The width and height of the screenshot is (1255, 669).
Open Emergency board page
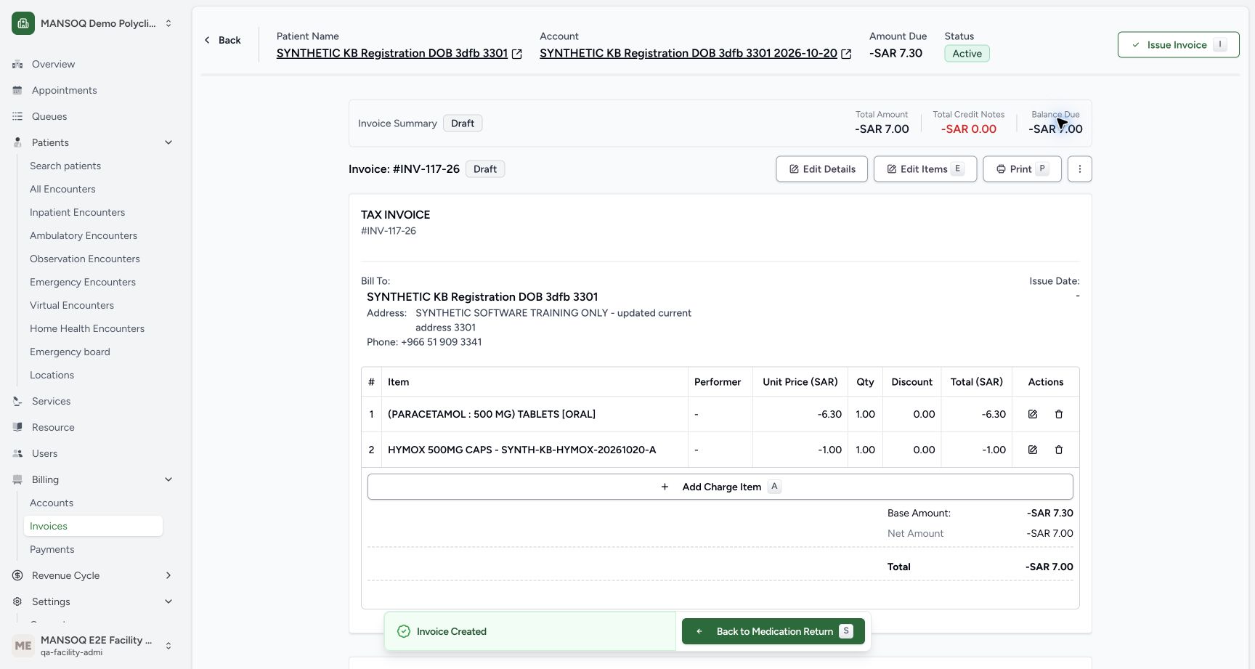[70, 352]
